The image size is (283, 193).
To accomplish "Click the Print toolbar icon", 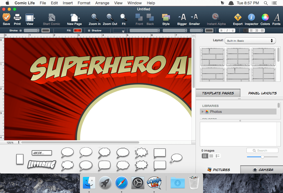I will [17, 18].
